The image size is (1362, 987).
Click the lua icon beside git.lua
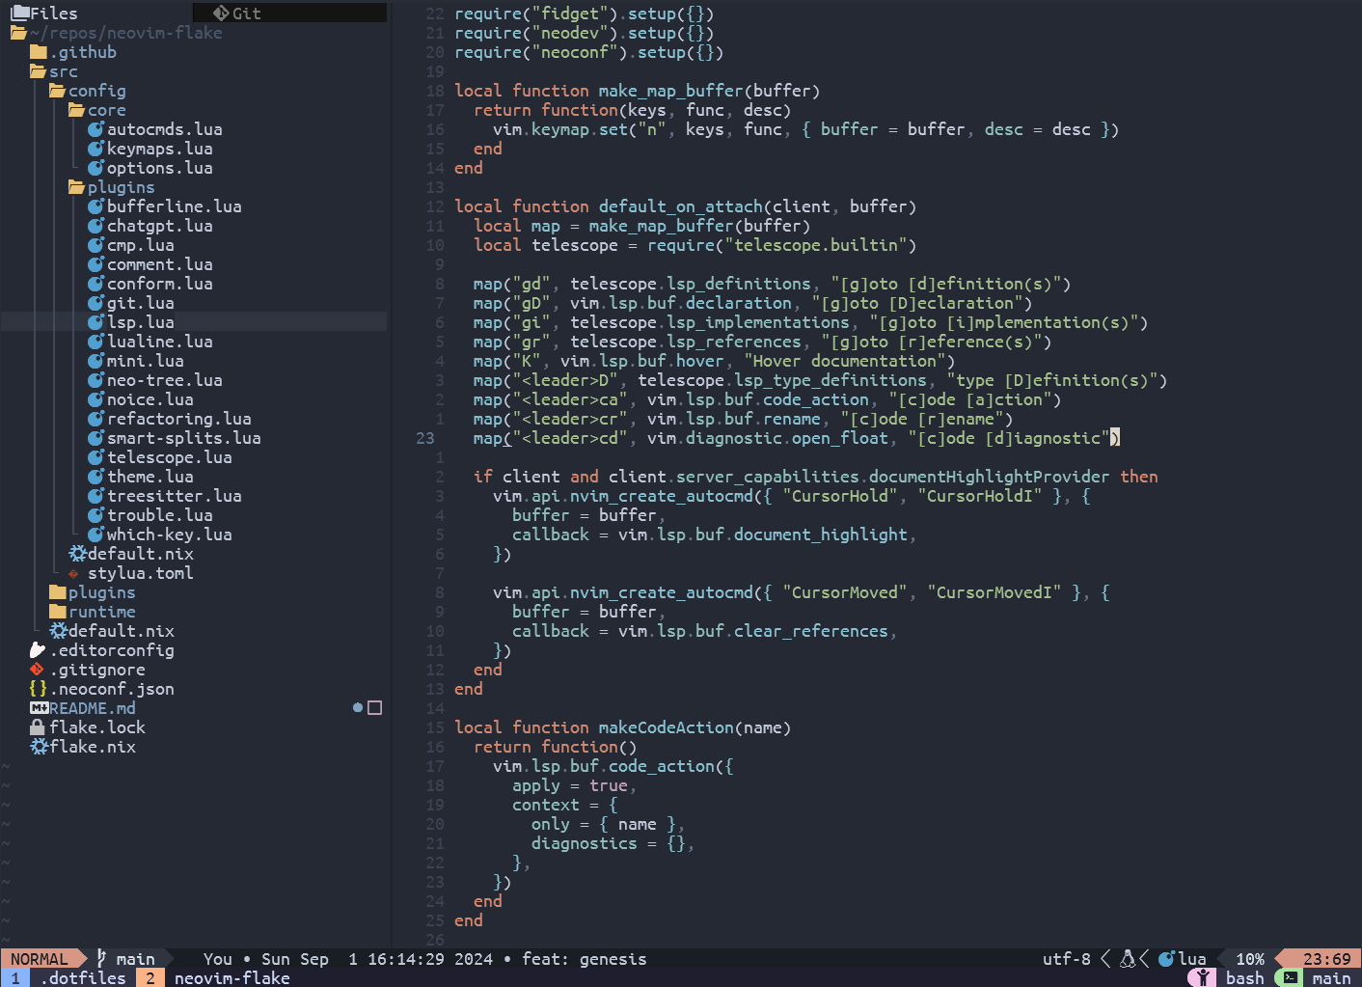(x=96, y=303)
